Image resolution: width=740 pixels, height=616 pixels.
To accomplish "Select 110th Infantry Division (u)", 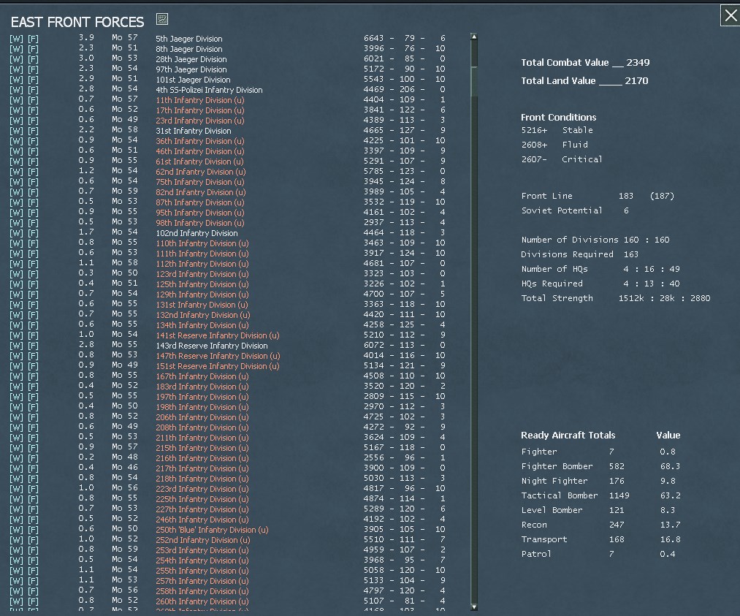I will [x=202, y=243].
